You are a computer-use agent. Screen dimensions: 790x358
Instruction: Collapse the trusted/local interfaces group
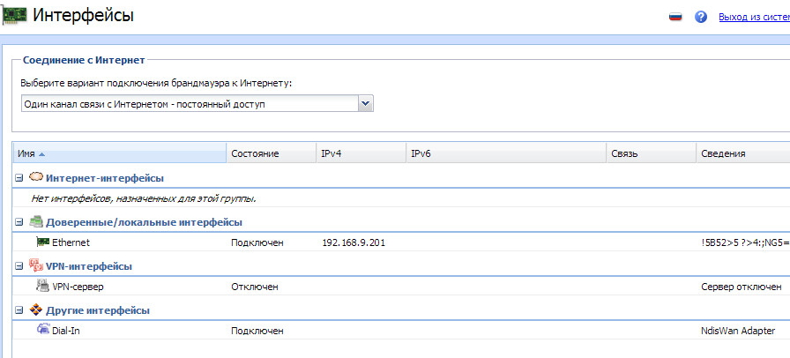pyautogui.click(x=19, y=222)
